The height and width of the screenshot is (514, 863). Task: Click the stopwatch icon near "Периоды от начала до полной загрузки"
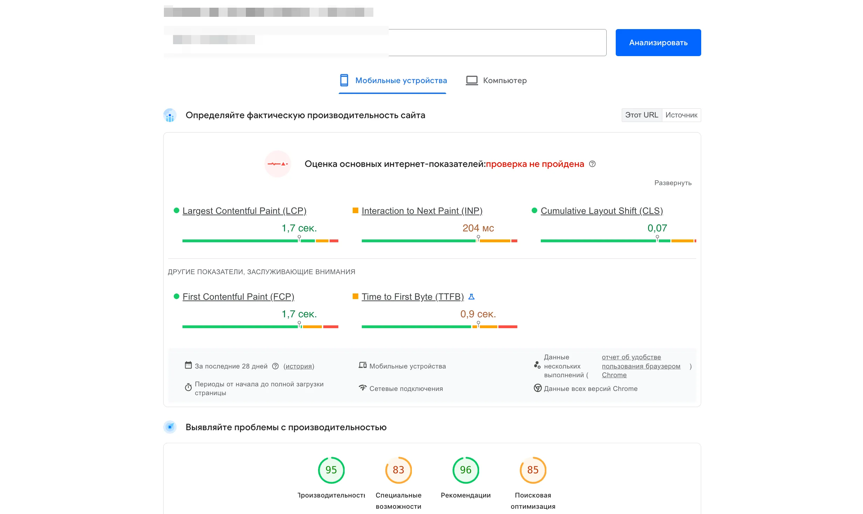[189, 387]
